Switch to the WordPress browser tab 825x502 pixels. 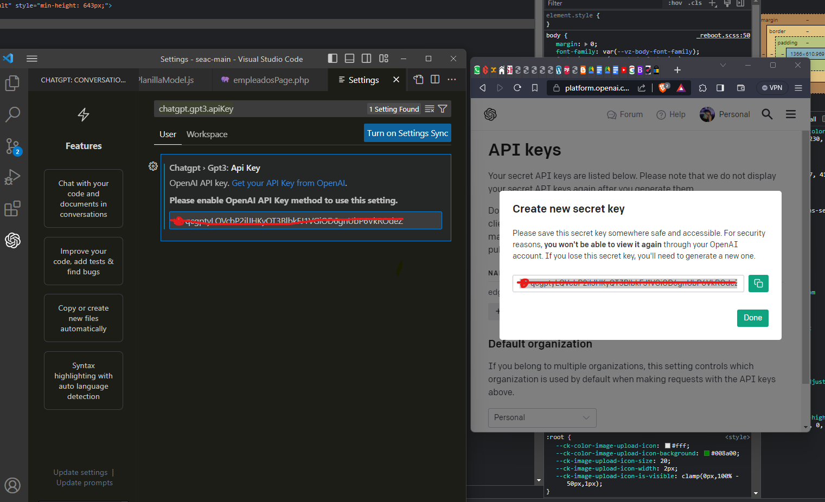point(559,70)
